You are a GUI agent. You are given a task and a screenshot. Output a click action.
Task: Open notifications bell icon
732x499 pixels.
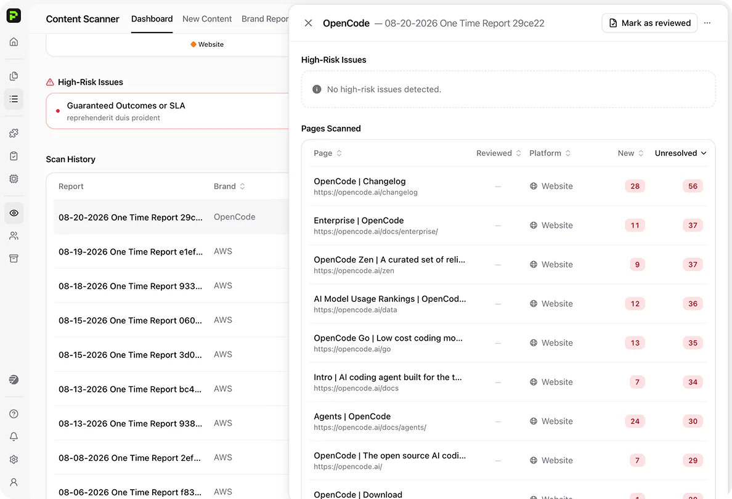[x=14, y=436]
